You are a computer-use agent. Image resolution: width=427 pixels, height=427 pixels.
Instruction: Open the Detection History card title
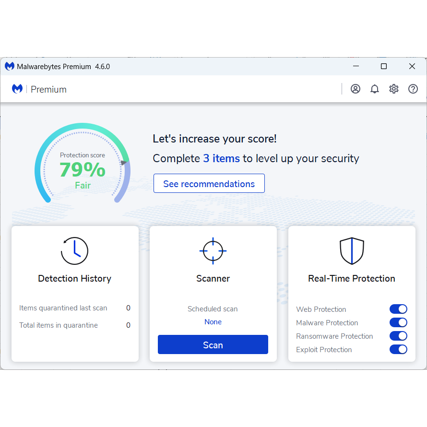coord(74,279)
